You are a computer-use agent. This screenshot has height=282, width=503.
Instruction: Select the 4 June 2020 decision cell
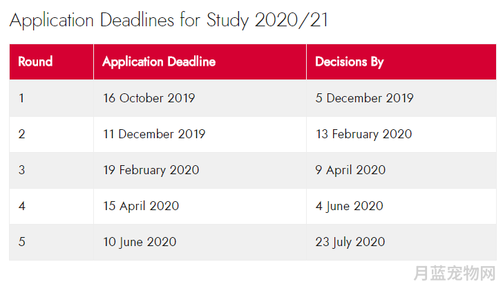(x=401, y=206)
